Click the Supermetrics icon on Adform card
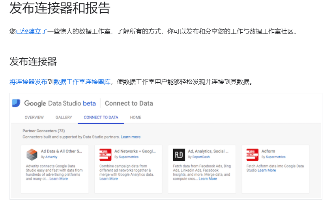The image size is (335, 204). pos(252,155)
